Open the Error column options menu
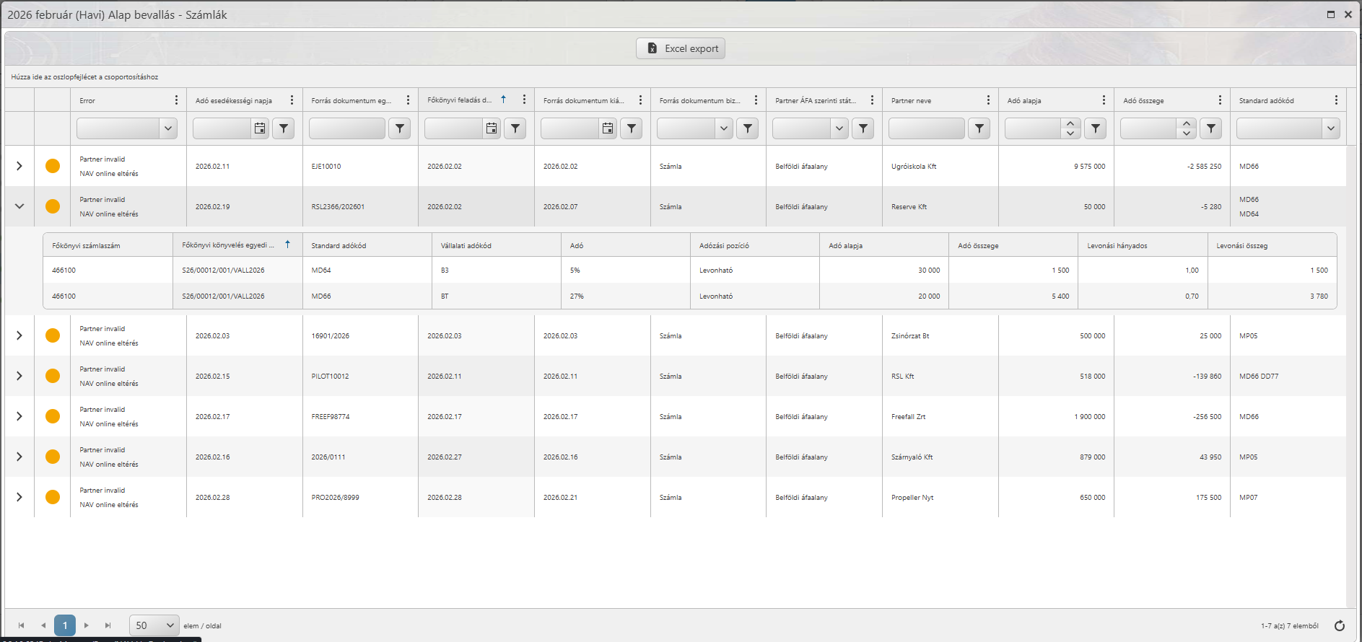Screen dimensions: 1362x642 176,100
